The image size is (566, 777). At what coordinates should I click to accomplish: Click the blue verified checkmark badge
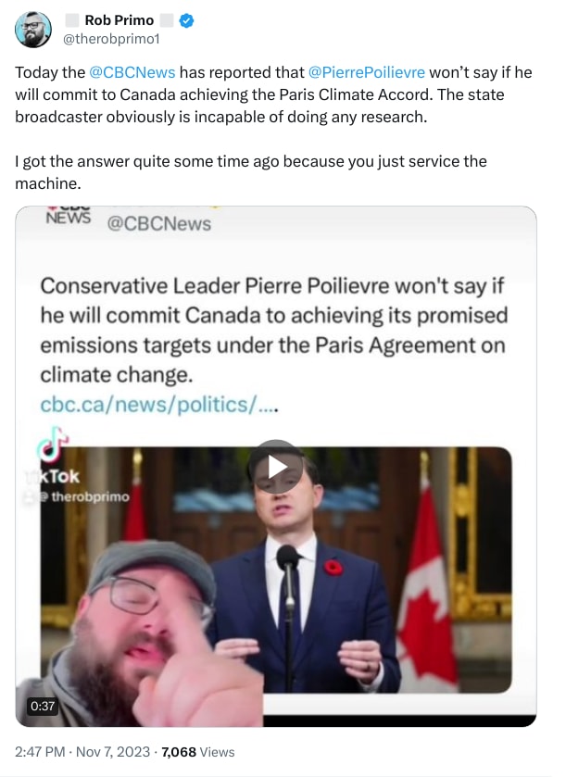pos(185,20)
